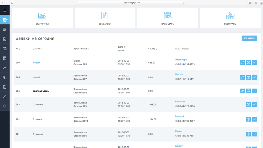Open the hamburger menu in the sidebar

tap(5, 10)
